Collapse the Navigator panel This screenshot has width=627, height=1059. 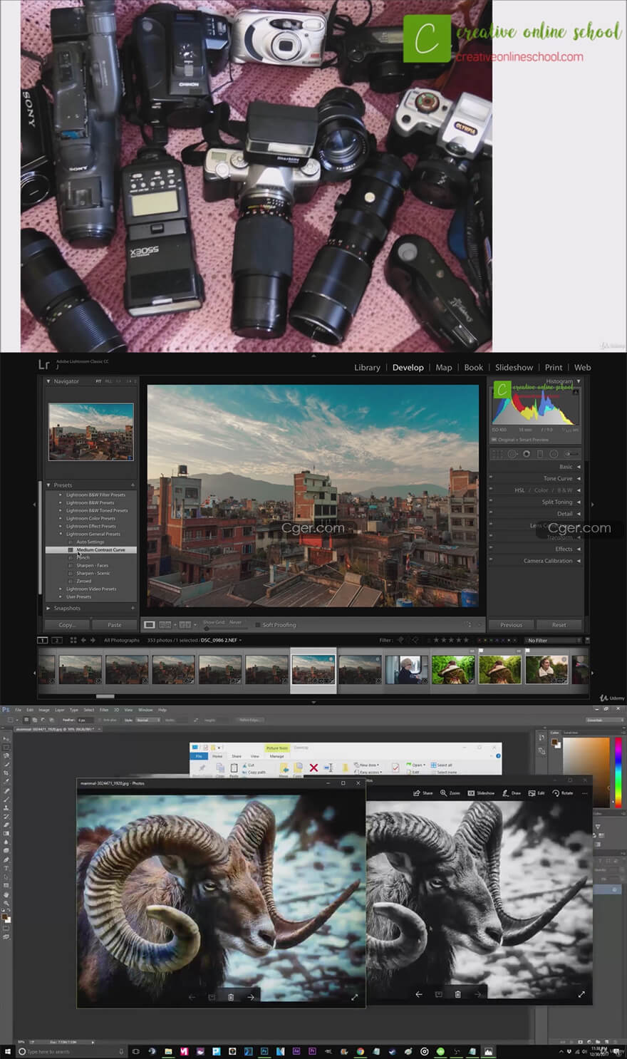tap(48, 381)
